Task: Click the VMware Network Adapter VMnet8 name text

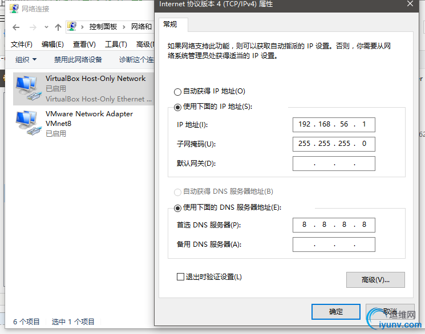Action: (x=89, y=119)
